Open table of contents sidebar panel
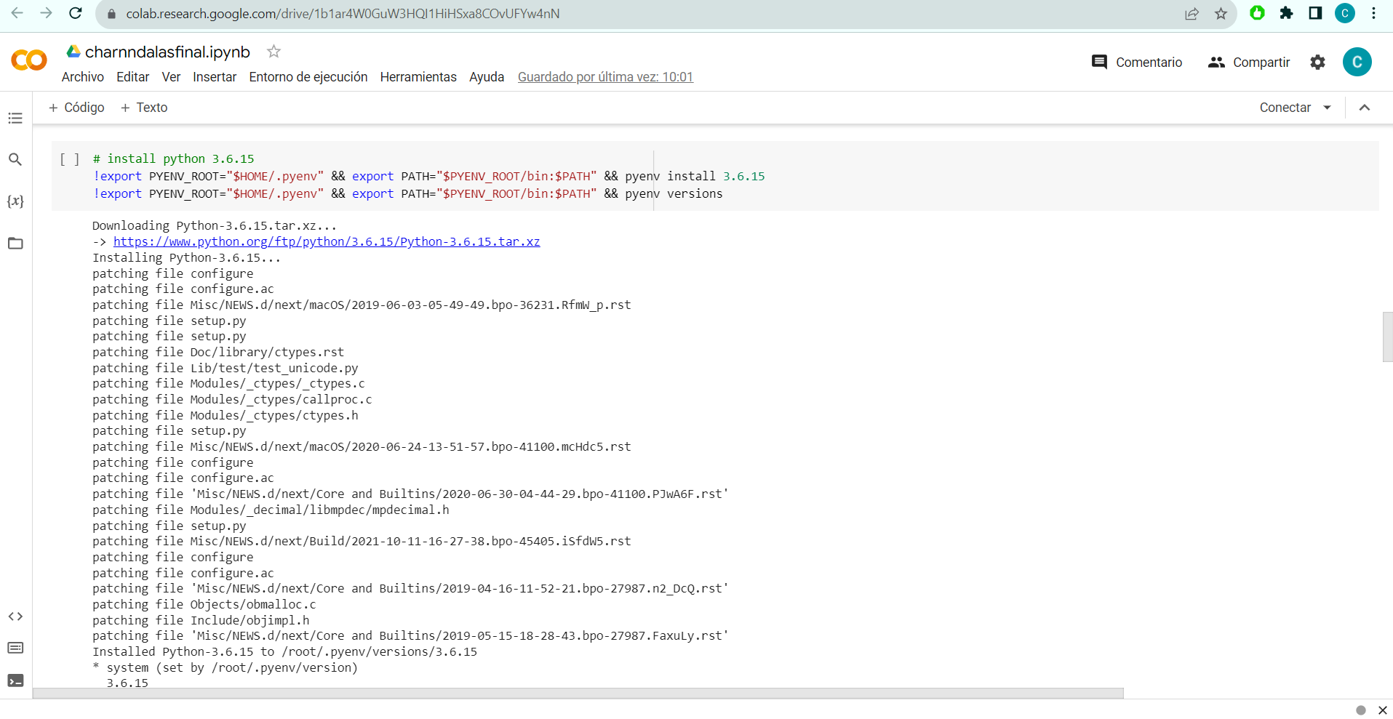The height and width of the screenshot is (719, 1393). 15,118
